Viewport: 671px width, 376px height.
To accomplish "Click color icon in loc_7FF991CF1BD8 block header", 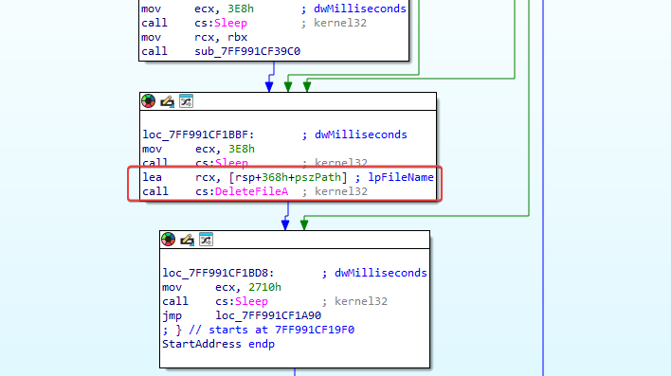I will (x=168, y=240).
